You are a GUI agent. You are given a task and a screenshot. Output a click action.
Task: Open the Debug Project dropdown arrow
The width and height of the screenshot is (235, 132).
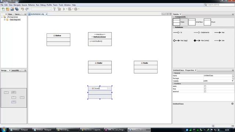(x=73, y=9)
